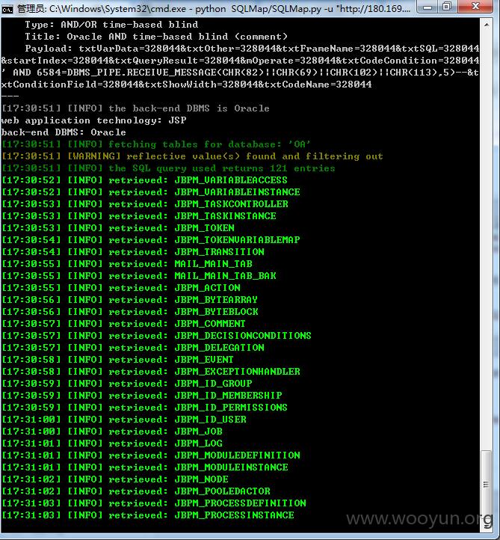500x540 pixels.
Task: Click 'fetching tables for database: OA' line
Action: (156, 144)
